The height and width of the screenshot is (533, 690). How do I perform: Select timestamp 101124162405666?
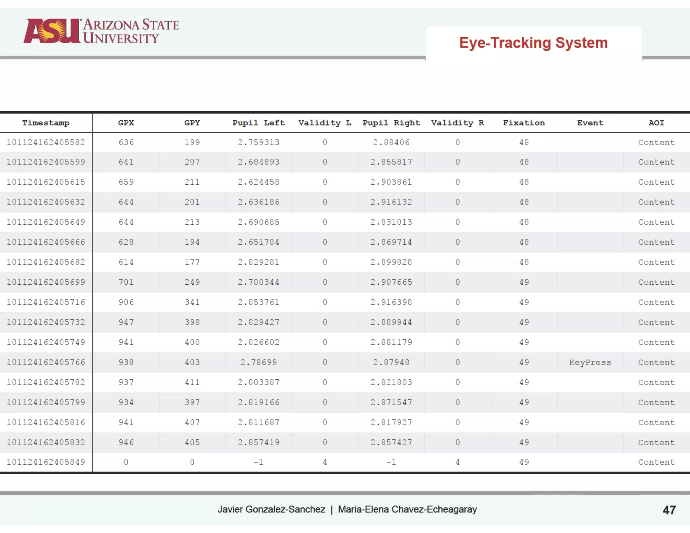coord(46,242)
